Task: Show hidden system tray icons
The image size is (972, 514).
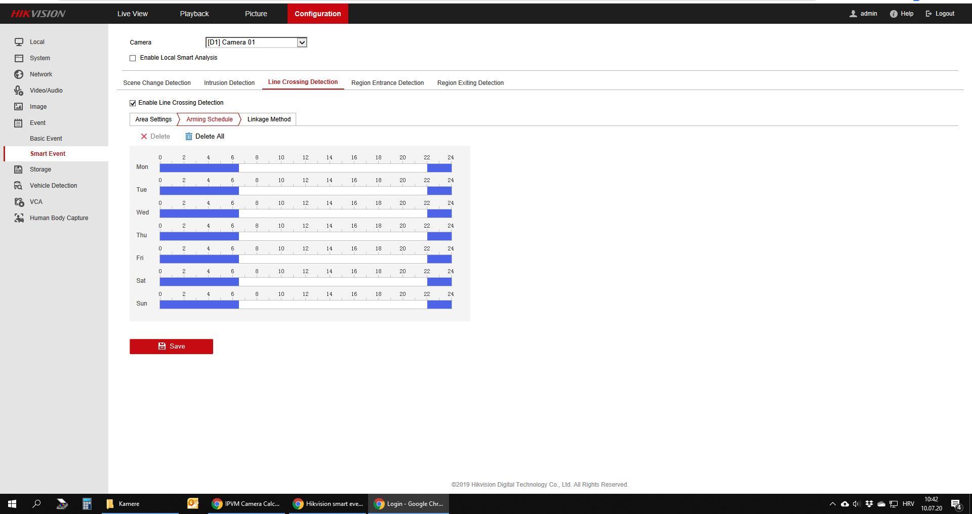Action: (832, 504)
